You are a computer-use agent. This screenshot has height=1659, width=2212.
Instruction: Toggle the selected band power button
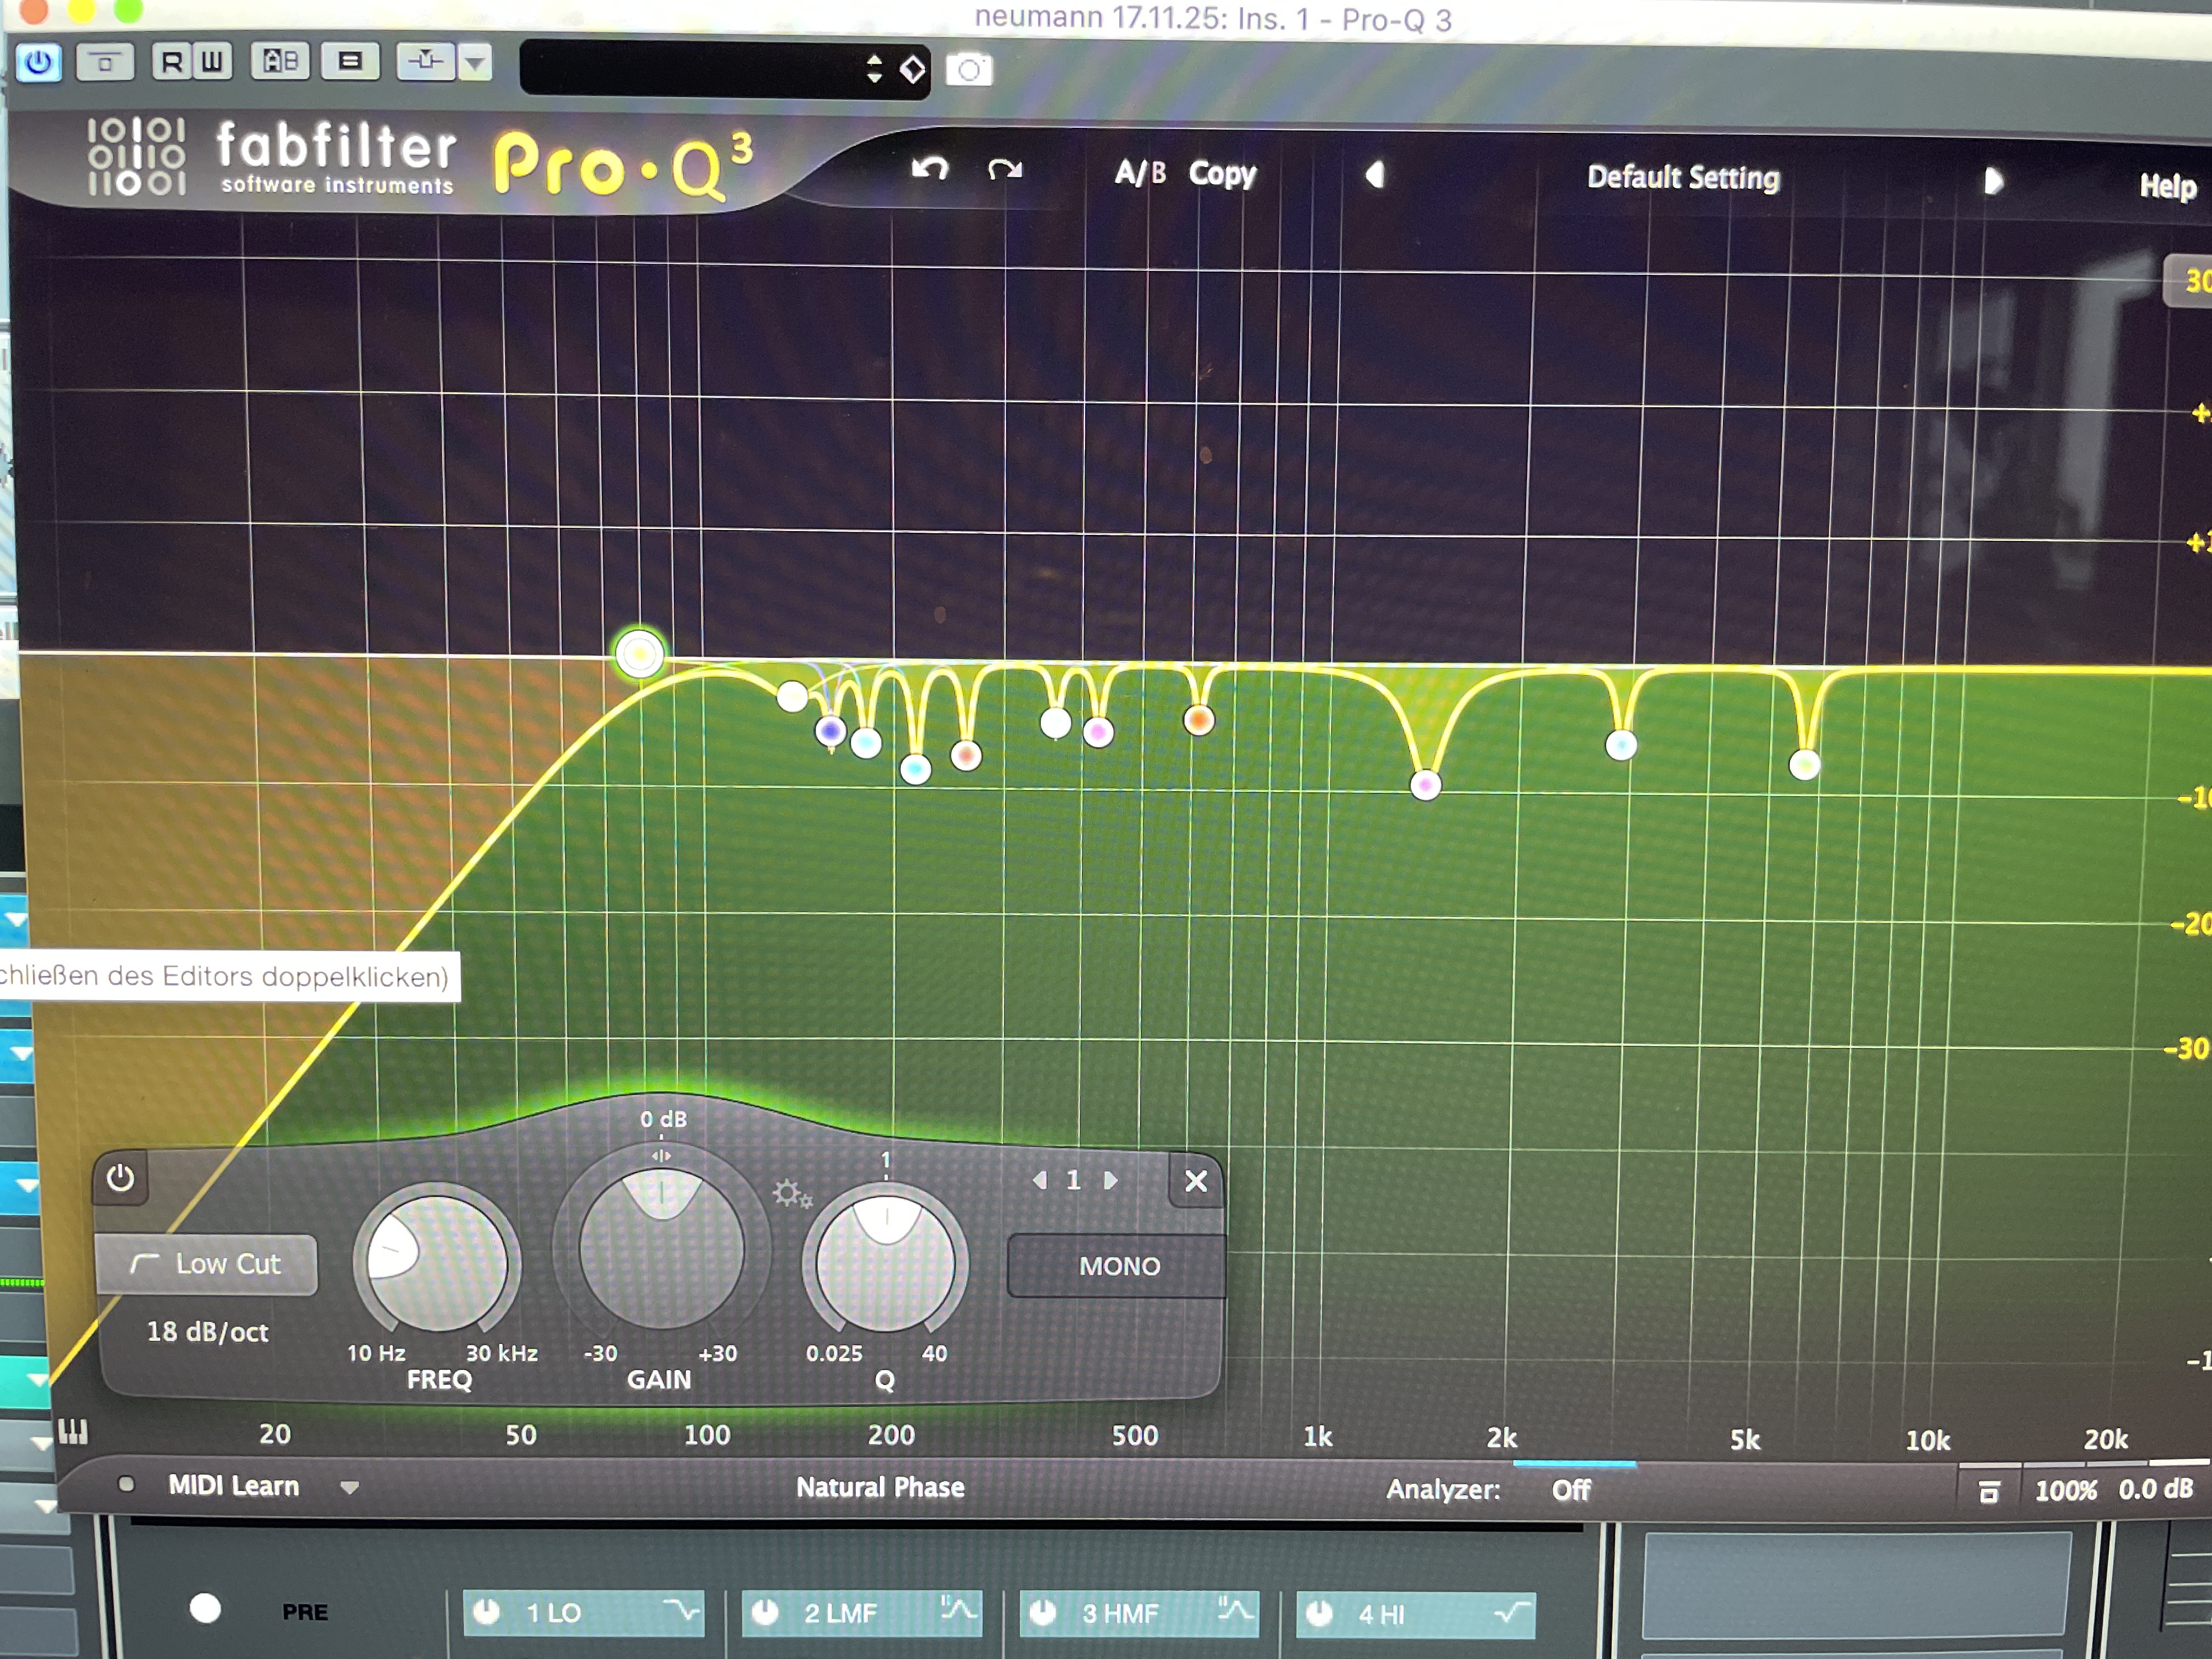(x=120, y=1177)
